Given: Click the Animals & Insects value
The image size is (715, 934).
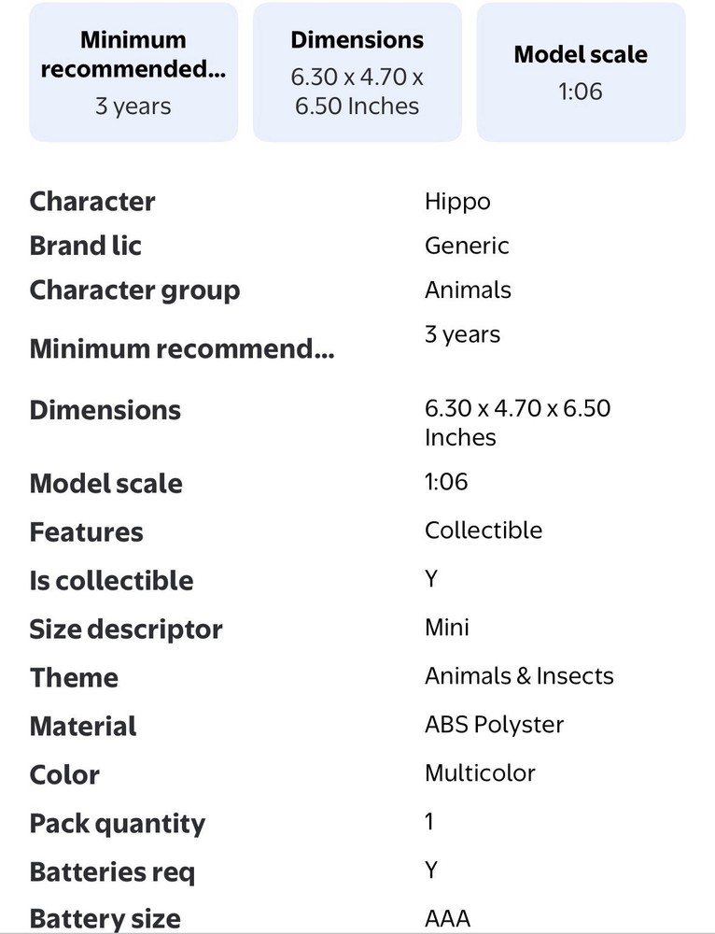Looking at the screenshot, I should 519,676.
